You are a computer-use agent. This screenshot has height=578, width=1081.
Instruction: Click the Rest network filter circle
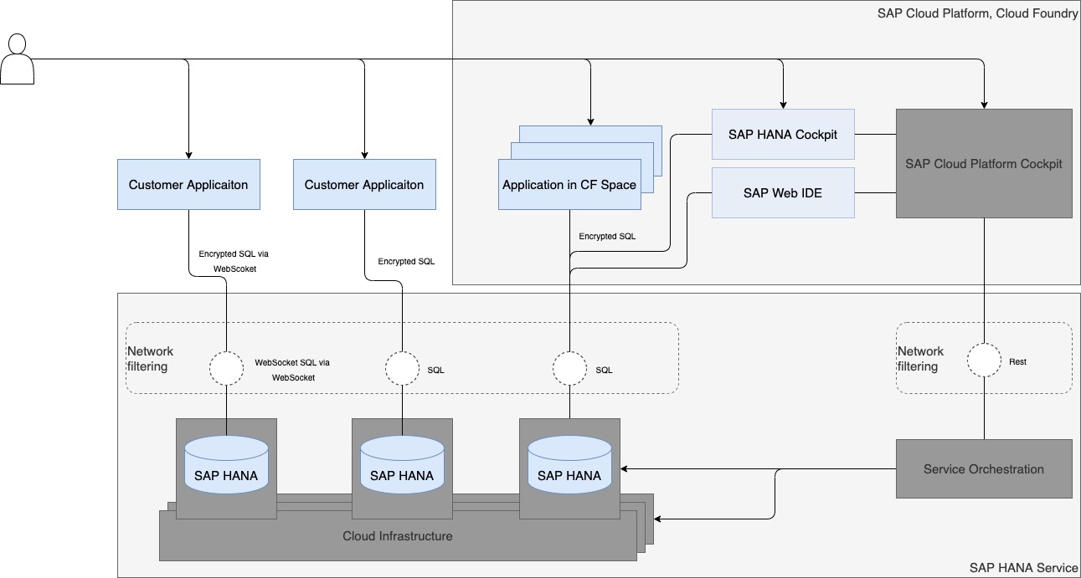point(984,361)
